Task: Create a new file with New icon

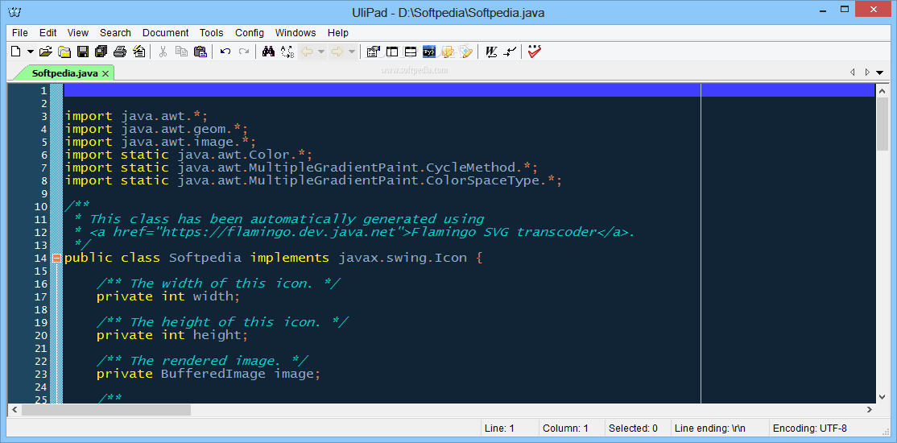Action: tap(16, 52)
